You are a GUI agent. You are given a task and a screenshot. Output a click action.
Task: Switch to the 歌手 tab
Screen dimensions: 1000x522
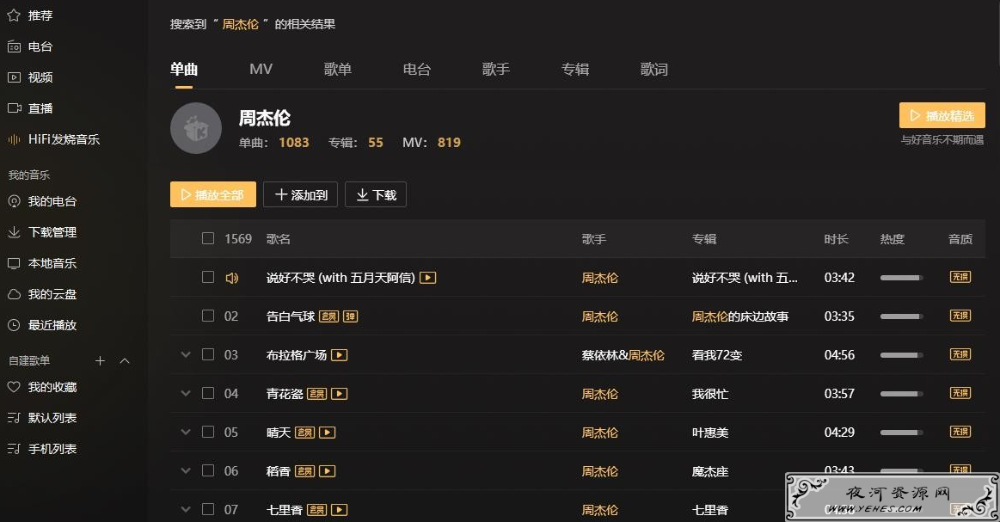tap(496, 69)
